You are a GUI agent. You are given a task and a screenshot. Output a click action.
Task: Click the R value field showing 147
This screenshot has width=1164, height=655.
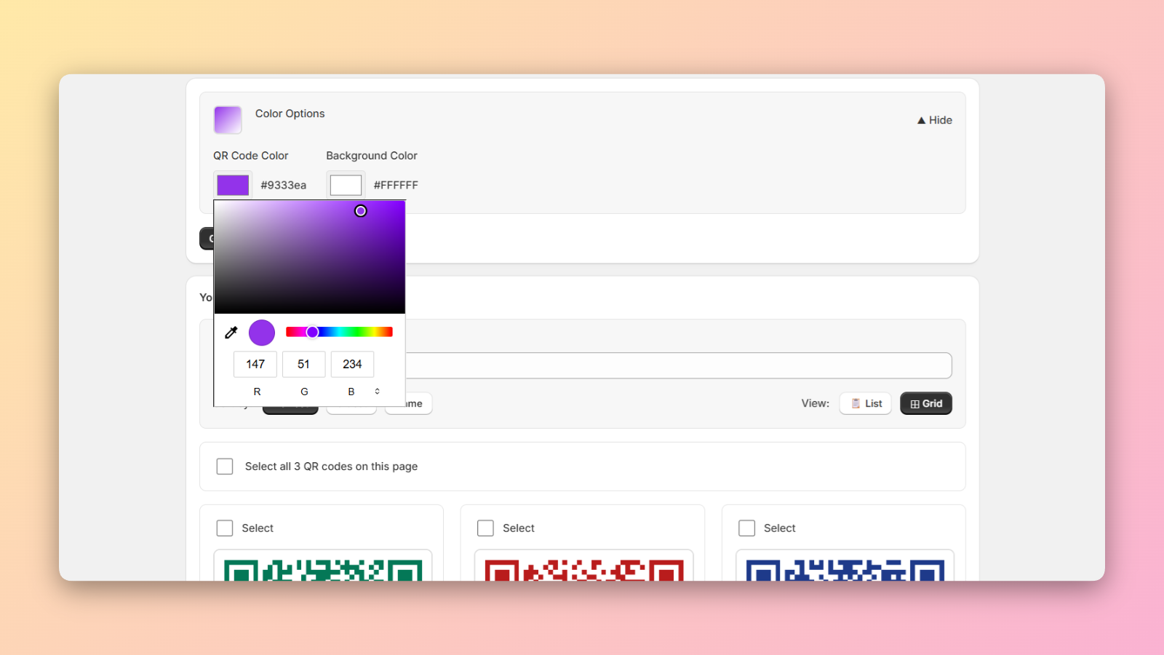(x=255, y=364)
